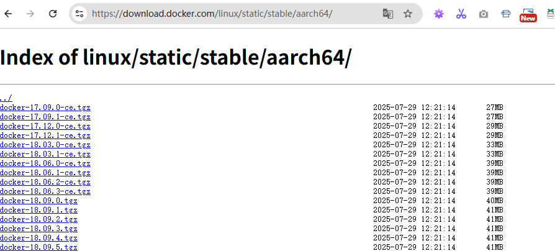Select the docker-18.06.1-ce.tgz file link
555x251 pixels.
pyautogui.click(x=45, y=173)
